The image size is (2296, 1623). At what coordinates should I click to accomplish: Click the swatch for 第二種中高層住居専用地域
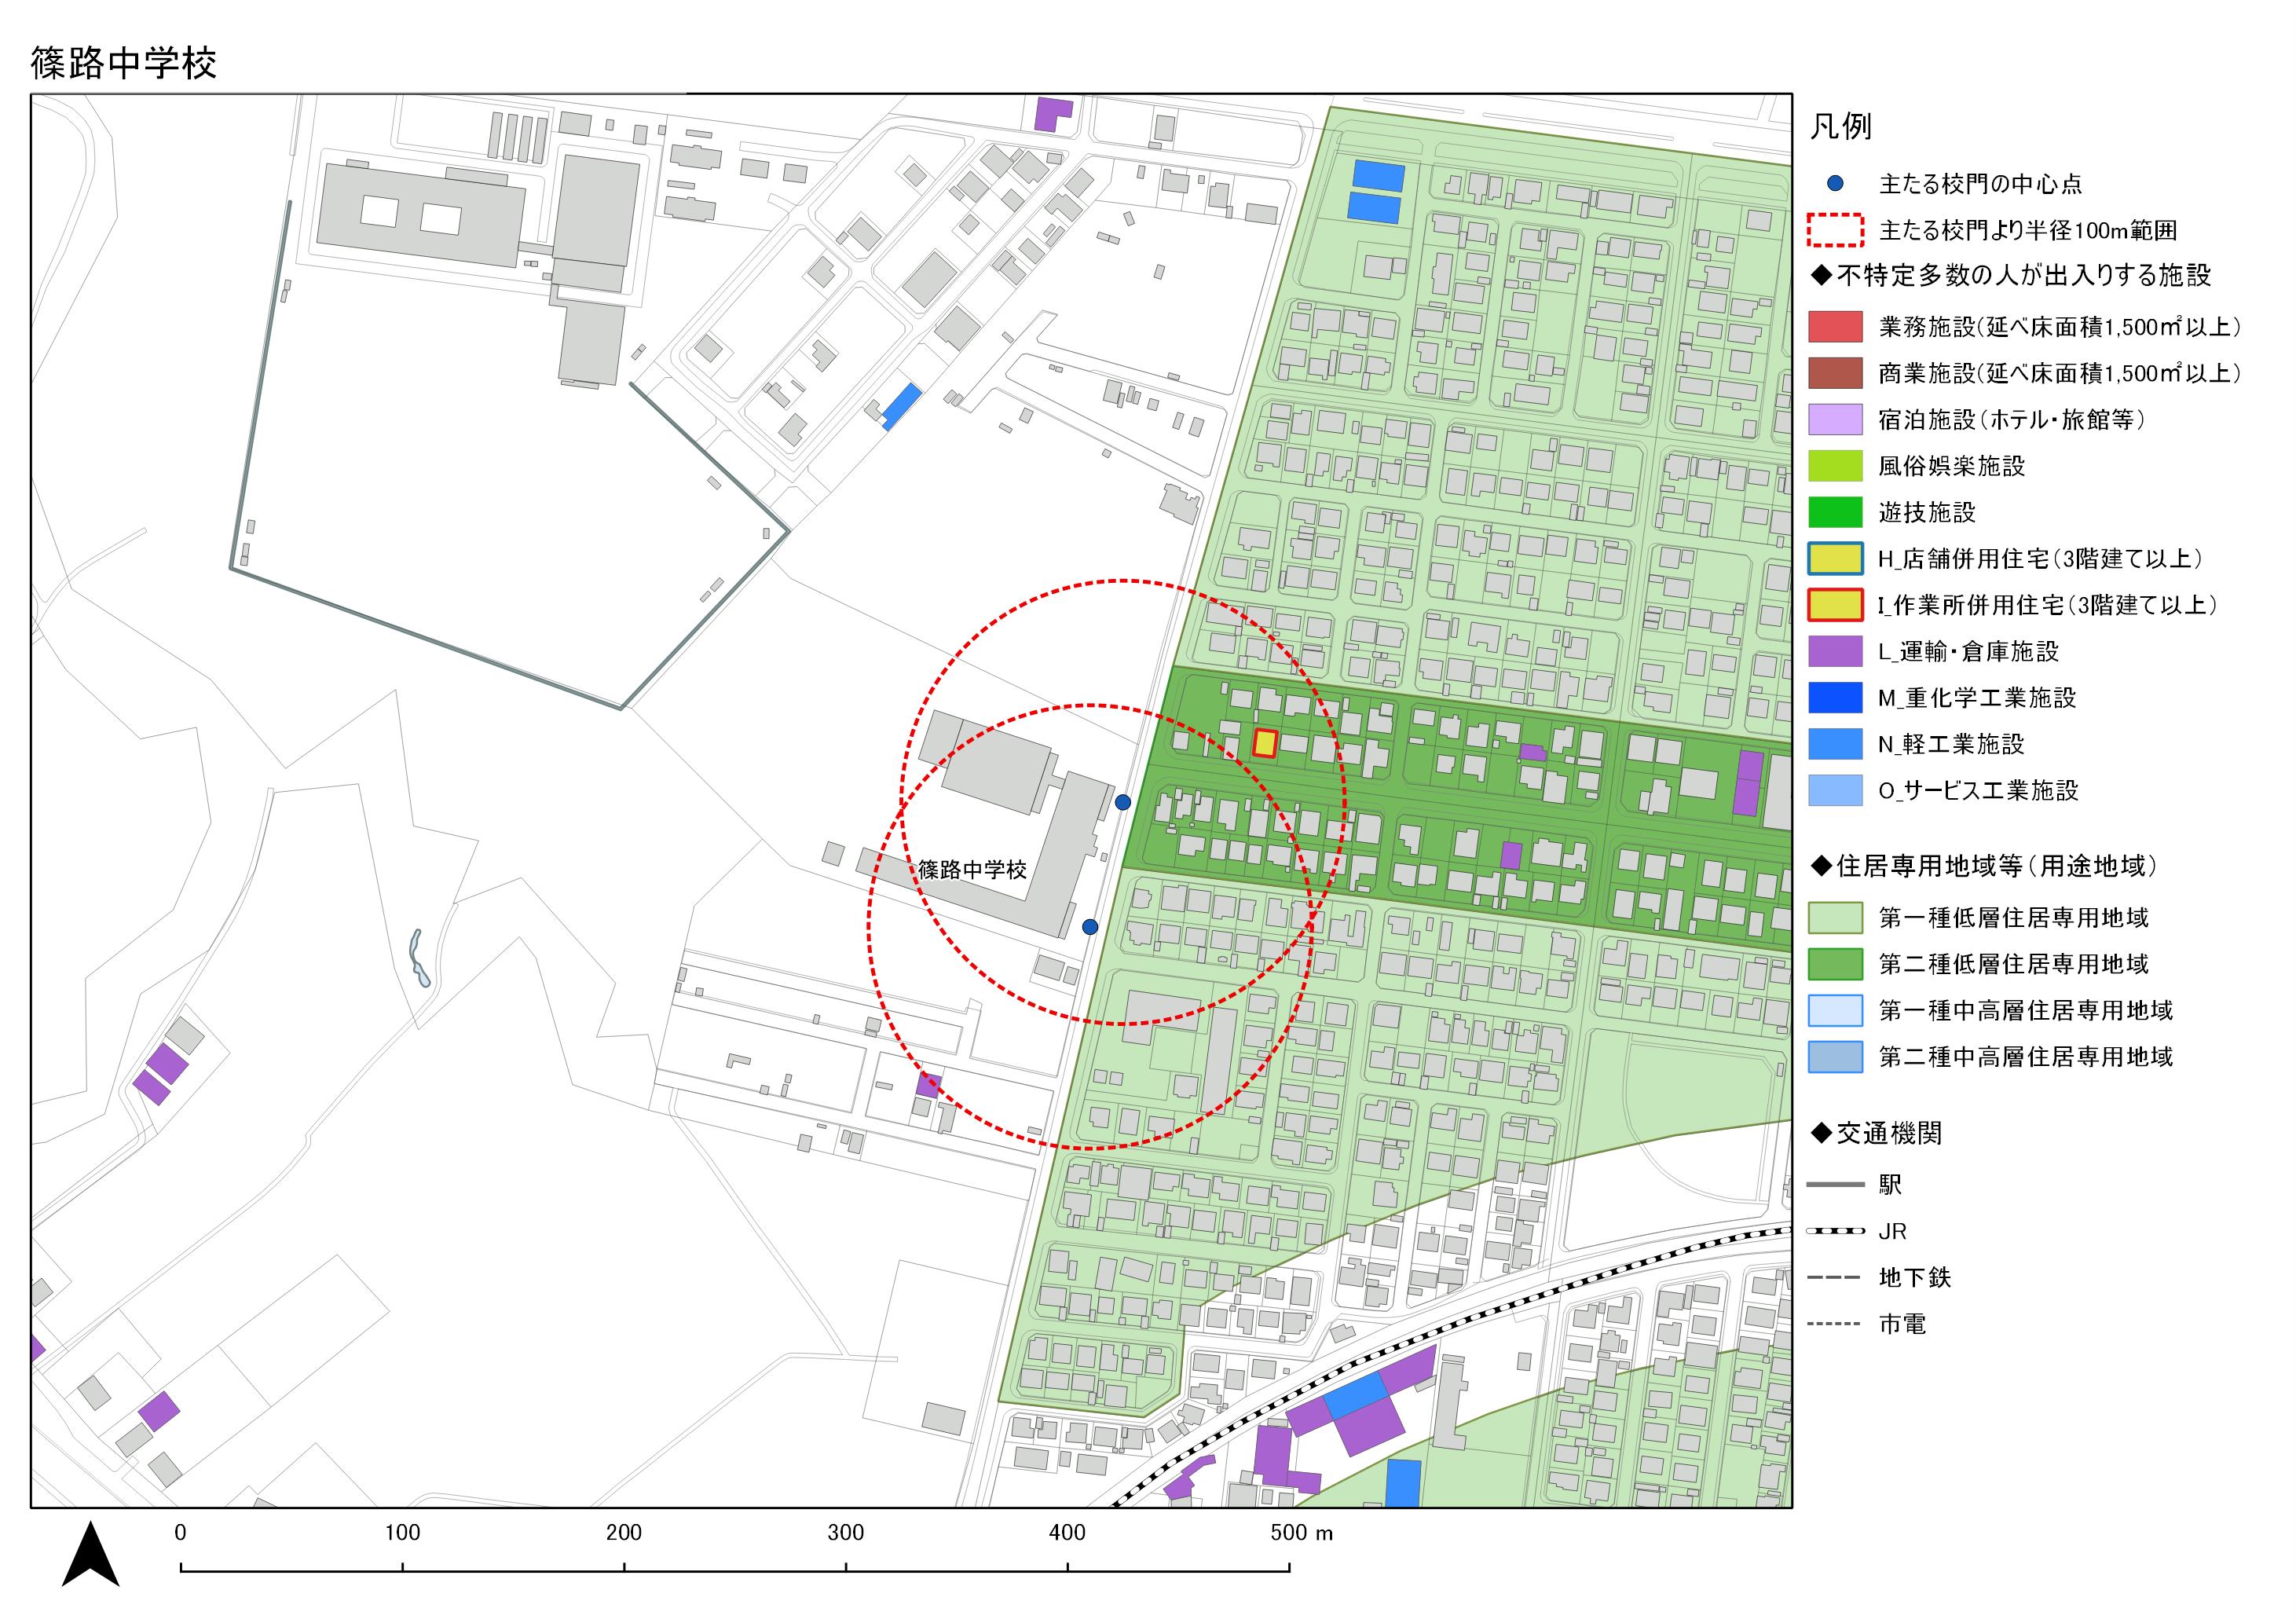pyautogui.click(x=1835, y=1057)
